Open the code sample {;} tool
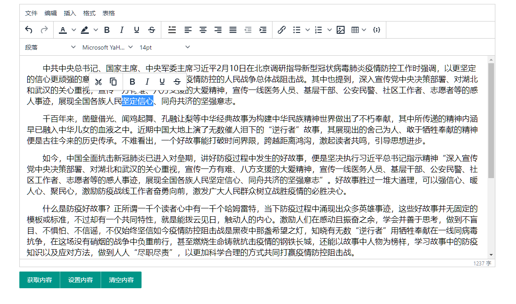 (x=376, y=30)
